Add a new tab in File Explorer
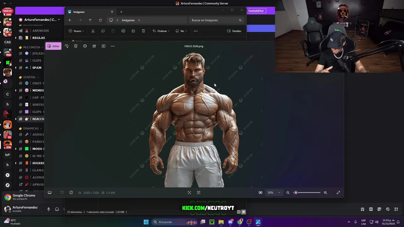 121,12
